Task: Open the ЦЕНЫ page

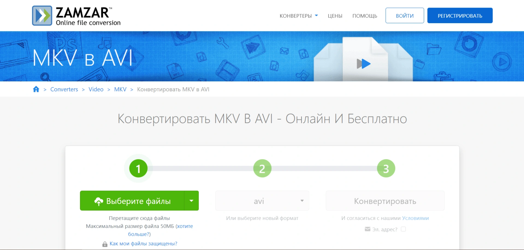Action: point(335,16)
